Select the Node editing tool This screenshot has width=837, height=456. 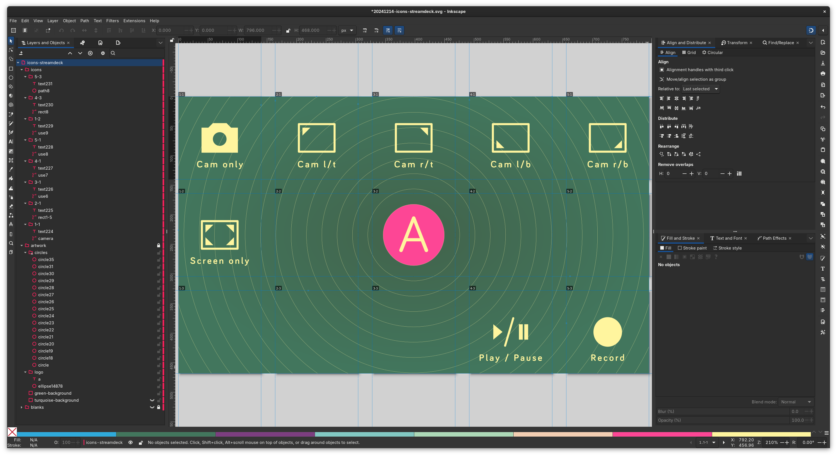[11, 50]
